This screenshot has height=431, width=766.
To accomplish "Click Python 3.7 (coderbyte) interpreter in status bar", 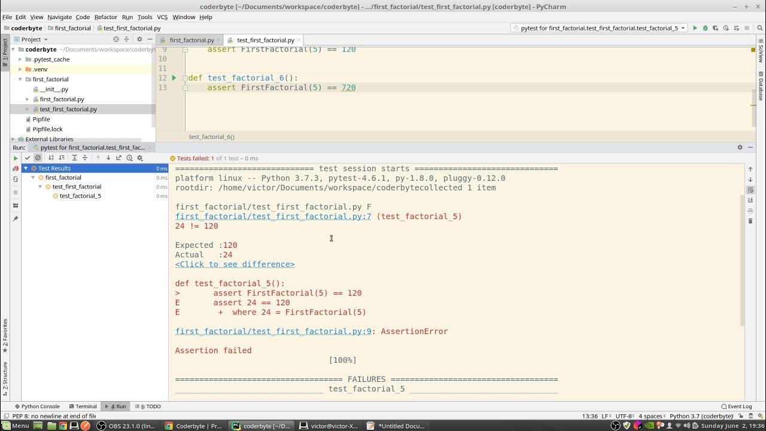I will 701,416.
